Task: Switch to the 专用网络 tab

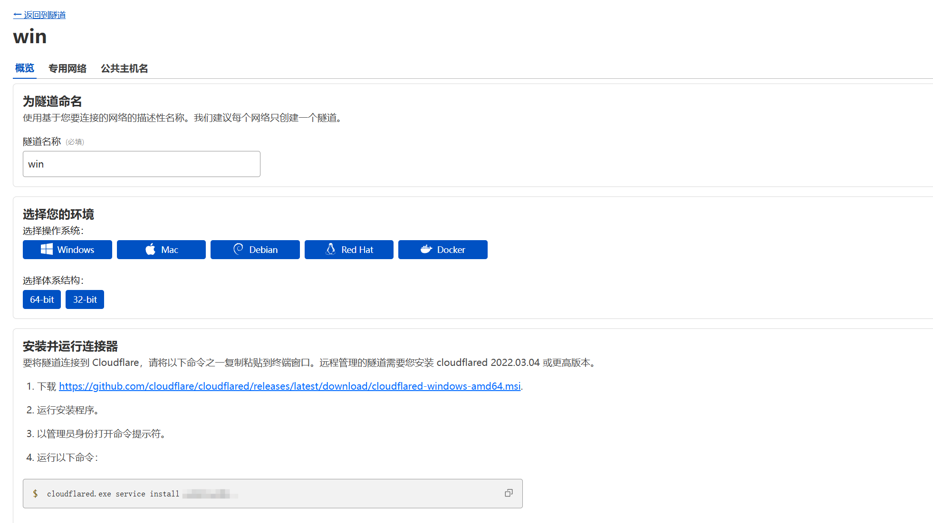Action: [x=67, y=68]
